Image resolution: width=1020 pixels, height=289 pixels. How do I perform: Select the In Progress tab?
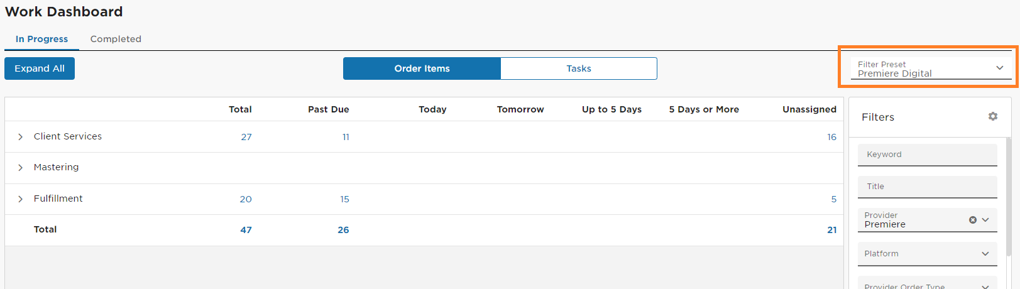[41, 39]
